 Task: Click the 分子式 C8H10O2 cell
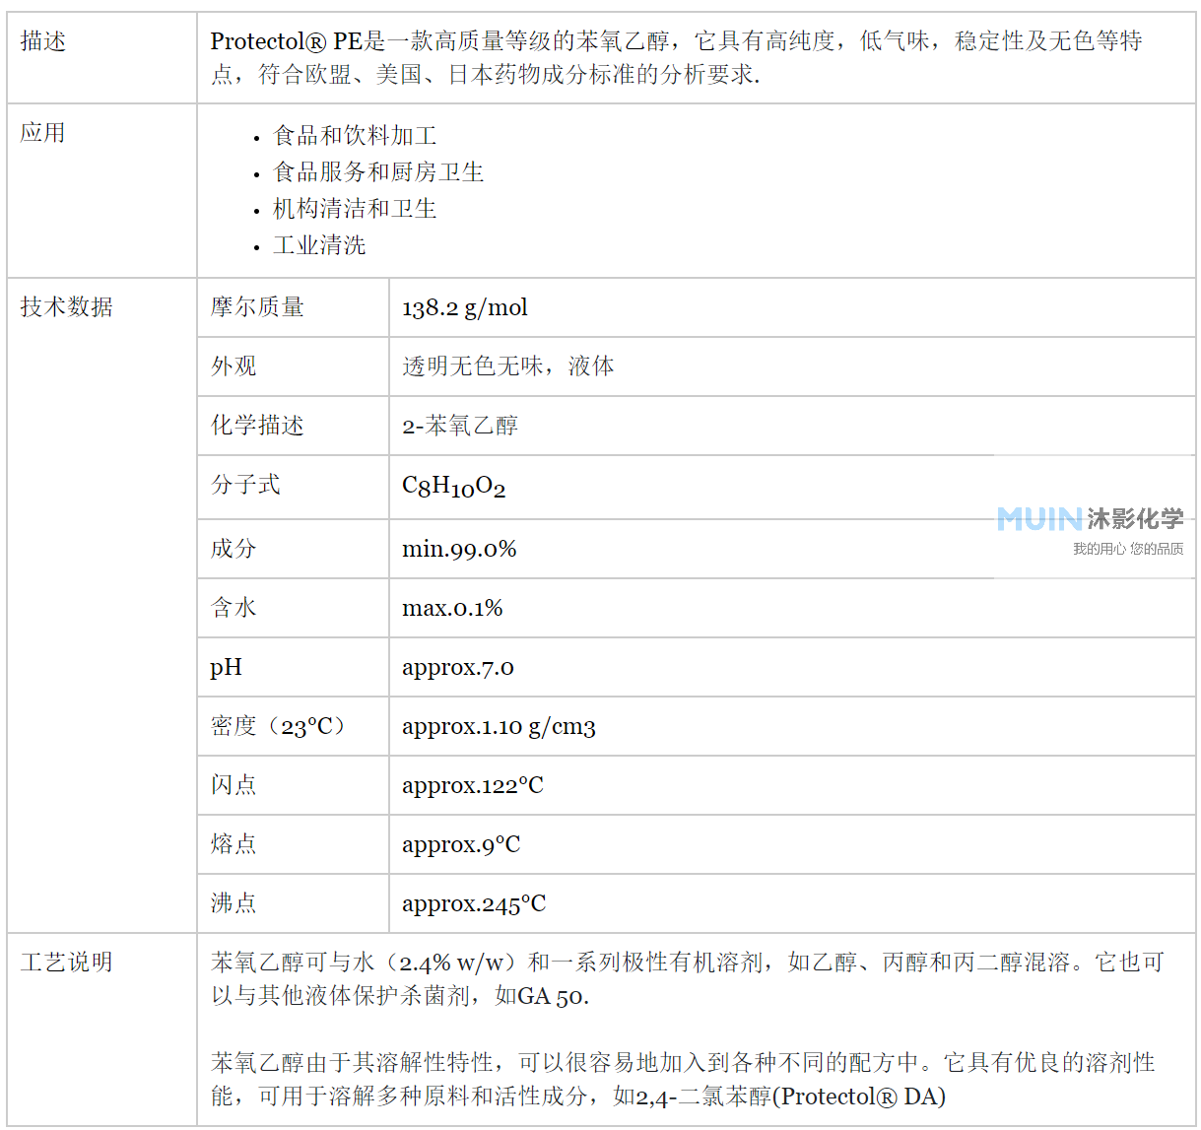452,485
